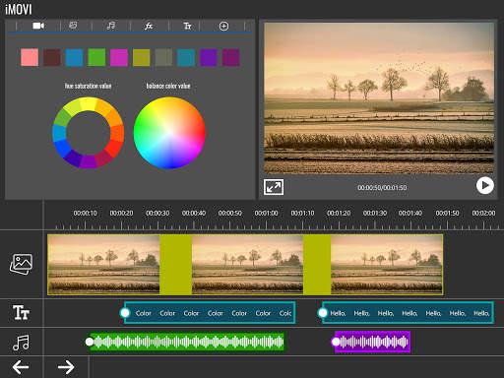This screenshot has height=378, width=504.
Task: Select the purple audio clip
Action: 372,342
